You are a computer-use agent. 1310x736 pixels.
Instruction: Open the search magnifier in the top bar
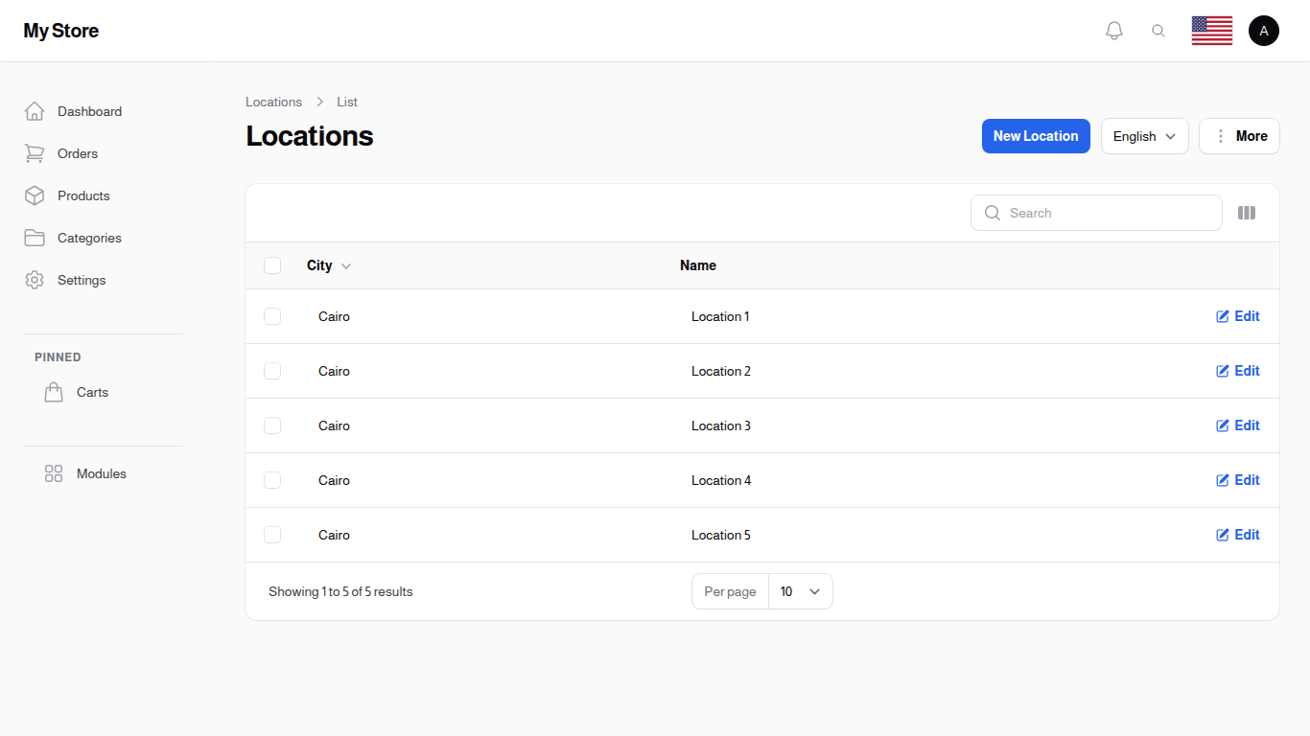(x=1158, y=30)
